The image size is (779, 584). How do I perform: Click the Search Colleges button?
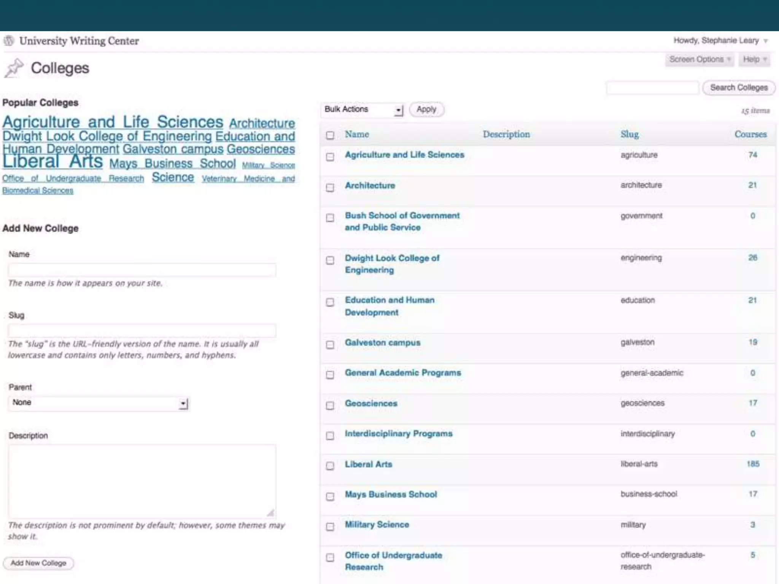[x=739, y=87]
